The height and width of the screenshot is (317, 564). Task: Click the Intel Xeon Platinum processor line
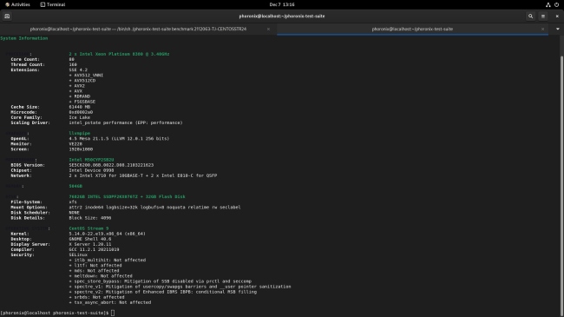point(119,54)
